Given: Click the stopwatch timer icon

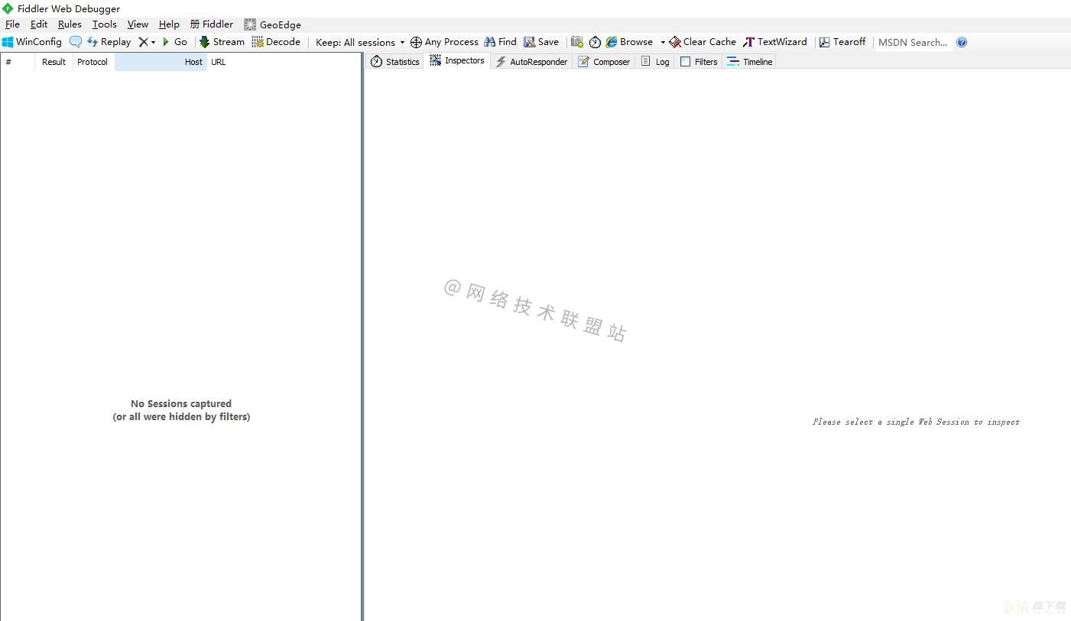Looking at the screenshot, I should [595, 42].
